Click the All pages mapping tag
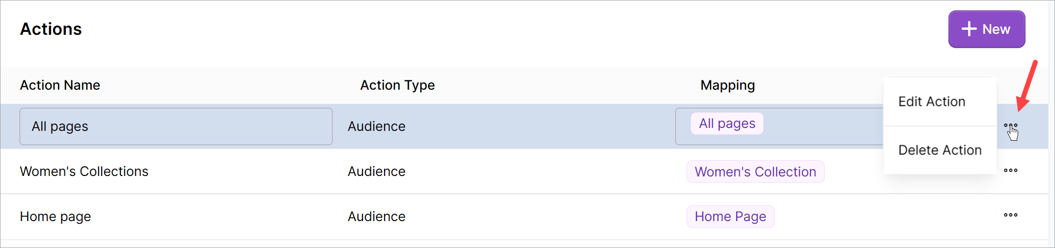 pos(727,124)
